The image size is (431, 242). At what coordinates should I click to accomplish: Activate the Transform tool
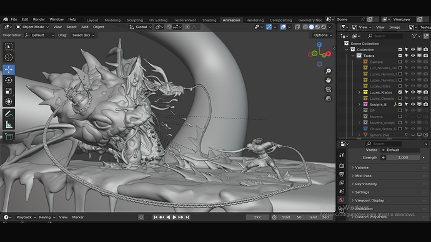[x=9, y=102]
